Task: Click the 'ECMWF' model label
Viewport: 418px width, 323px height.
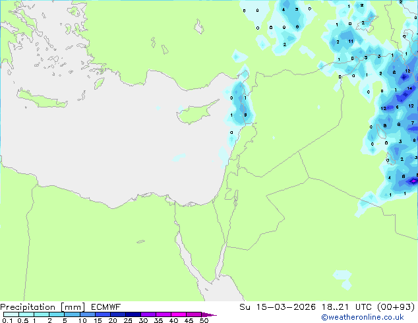Action: (x=106, y=307)
